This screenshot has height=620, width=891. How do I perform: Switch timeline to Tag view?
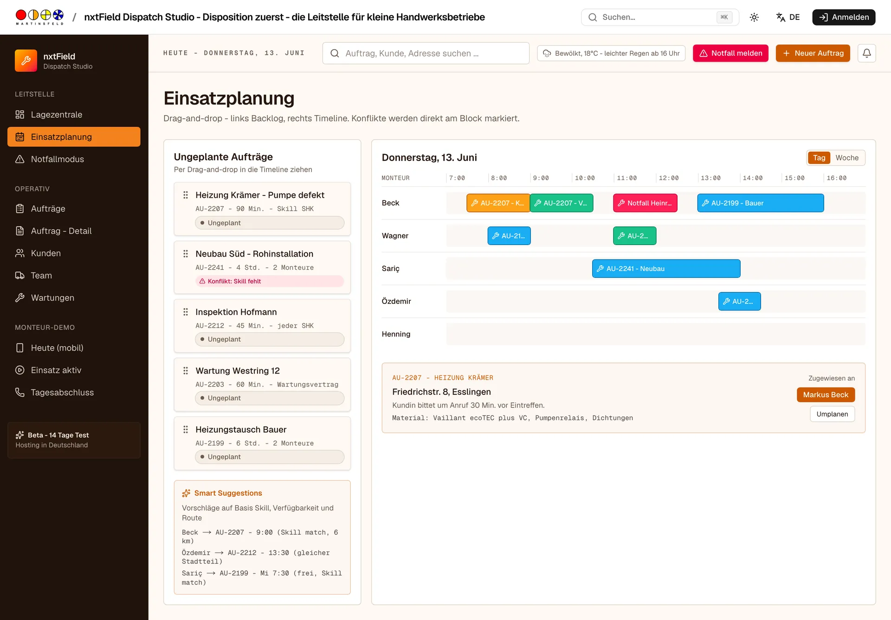pyautogui.click(x=819, y=158)
